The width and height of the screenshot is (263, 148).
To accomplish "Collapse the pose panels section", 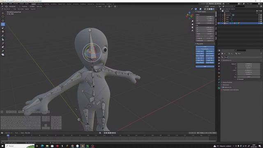I will (200, 44).
